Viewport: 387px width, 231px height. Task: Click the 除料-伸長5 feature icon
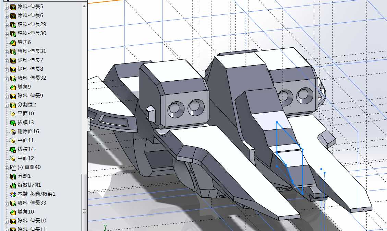tap(13, 7)
